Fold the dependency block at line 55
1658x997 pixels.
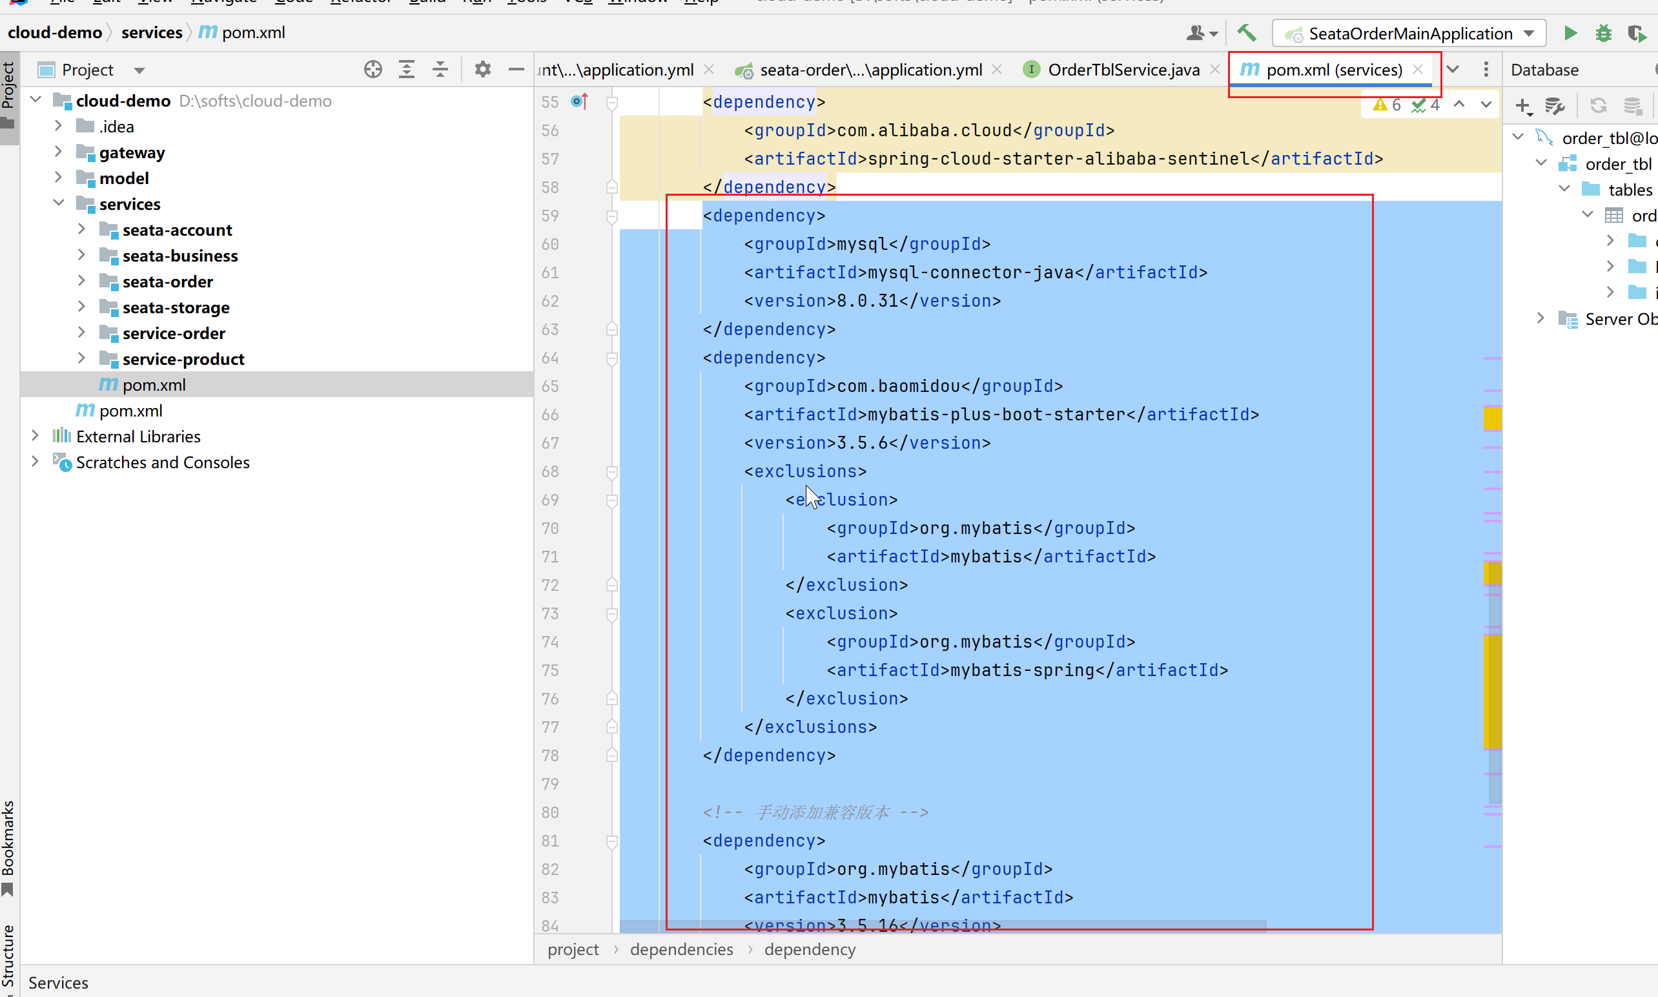coord(612,102)
